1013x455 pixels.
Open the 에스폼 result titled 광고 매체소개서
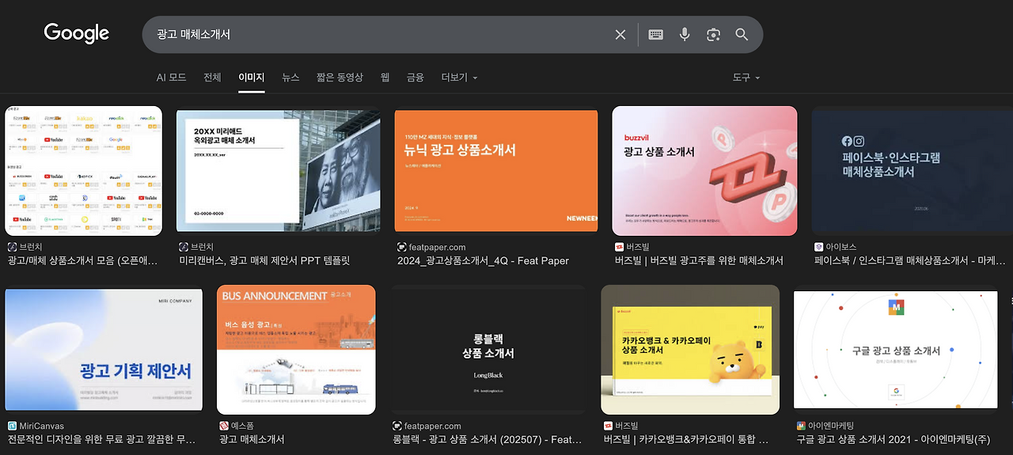click(252, 439)
